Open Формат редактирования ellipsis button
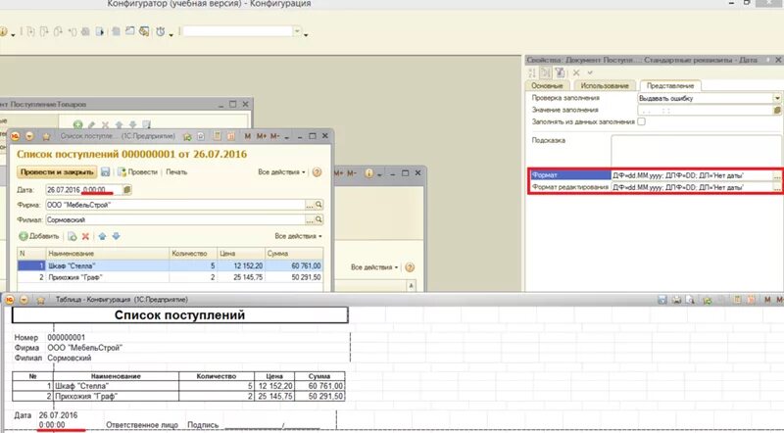784x433 pixels. pos(777,187)
